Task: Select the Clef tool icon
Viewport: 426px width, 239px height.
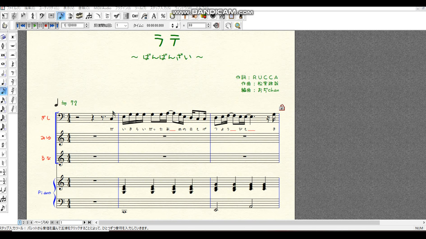Action: pos(42,16)
